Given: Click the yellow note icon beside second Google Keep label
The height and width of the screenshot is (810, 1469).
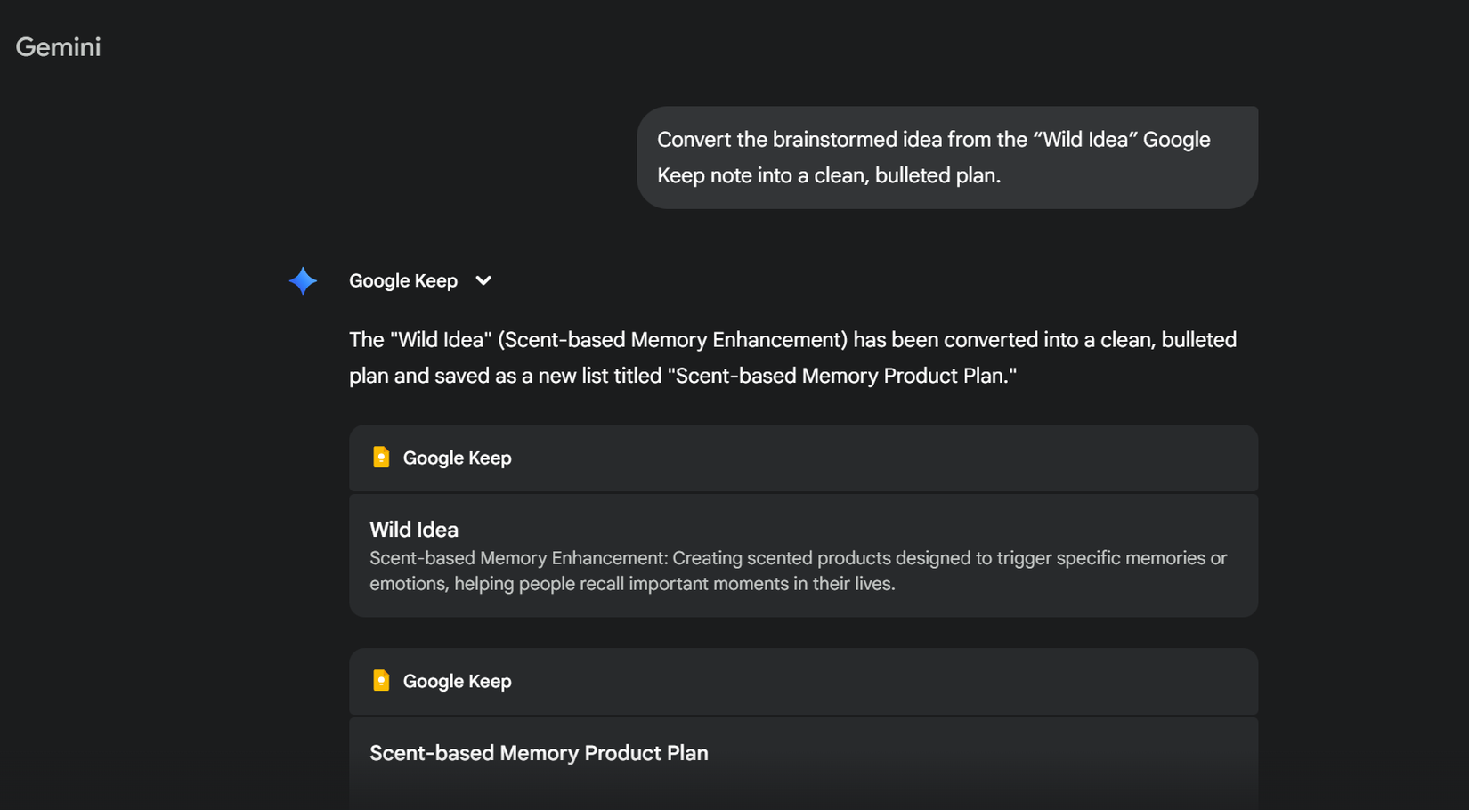Looking at the screenshot, I should [x=381, y=680].
